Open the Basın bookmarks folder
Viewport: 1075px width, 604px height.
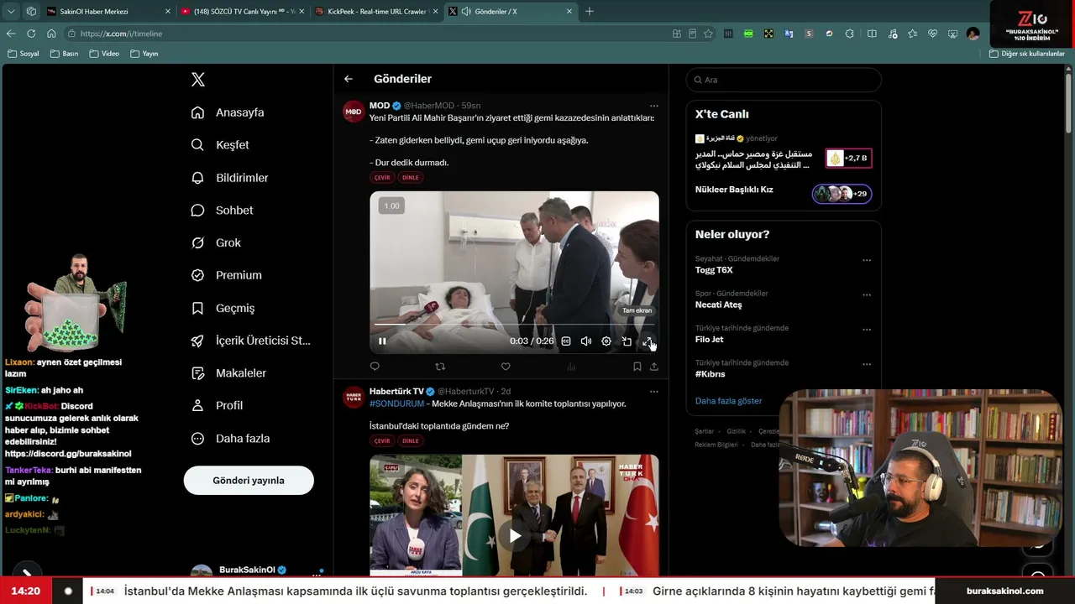(x=65, y=54)
